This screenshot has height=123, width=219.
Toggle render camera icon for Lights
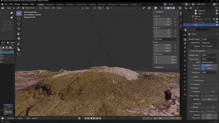pos(217,14)
